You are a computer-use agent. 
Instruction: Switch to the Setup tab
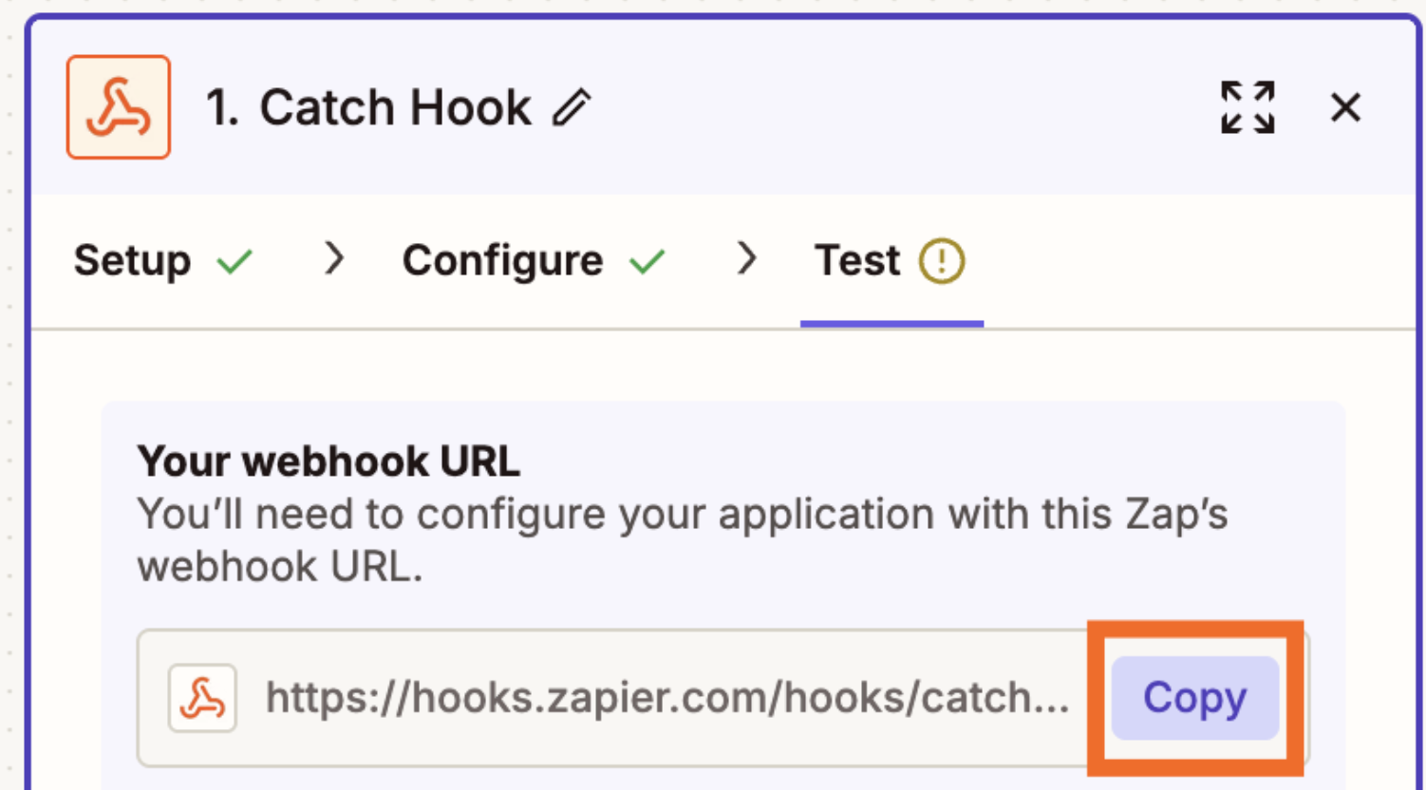[133, 258]
